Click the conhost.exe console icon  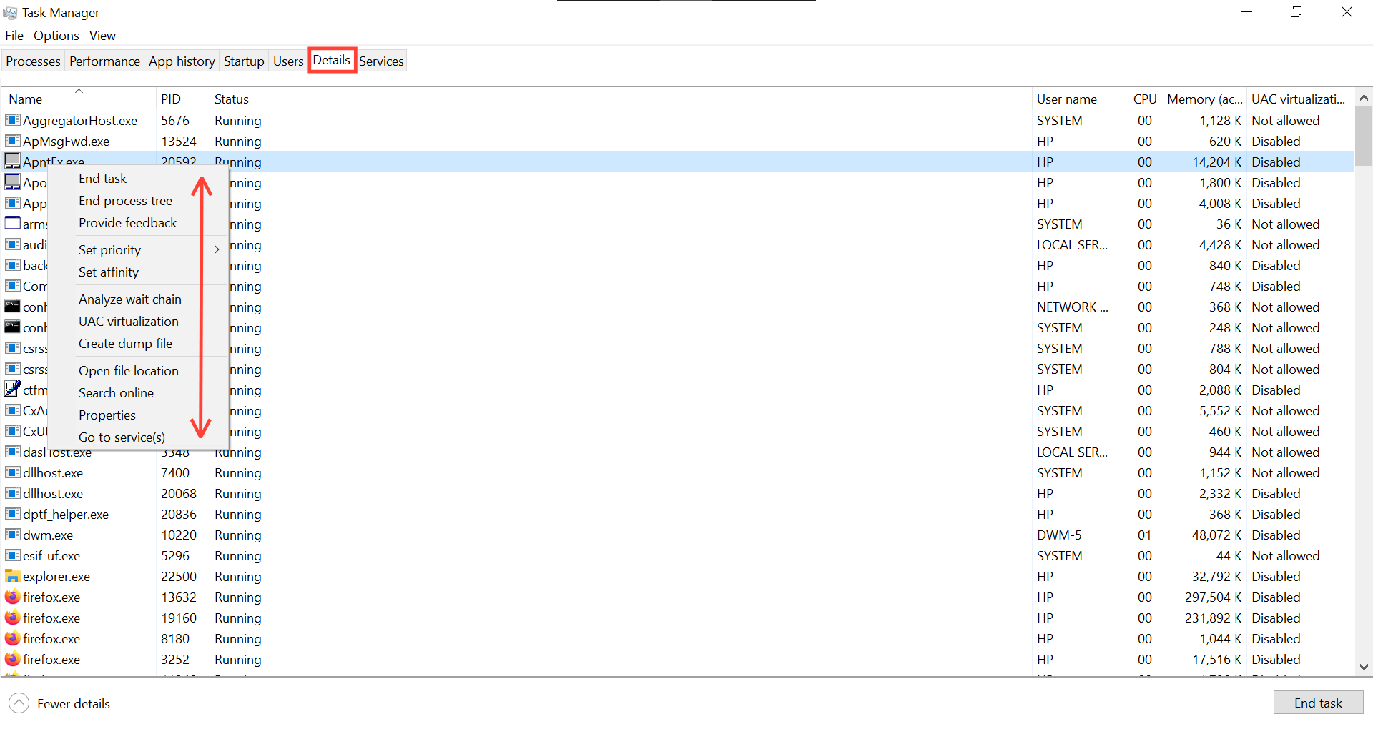coord(13,307)
